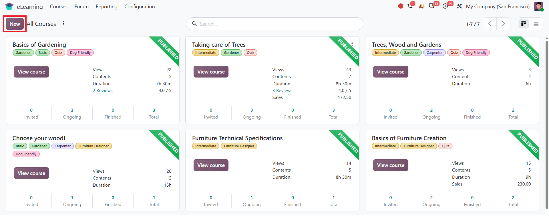
Task: Click Quiz tag on Basics of Furniture Creation
Action: [445, 146]
